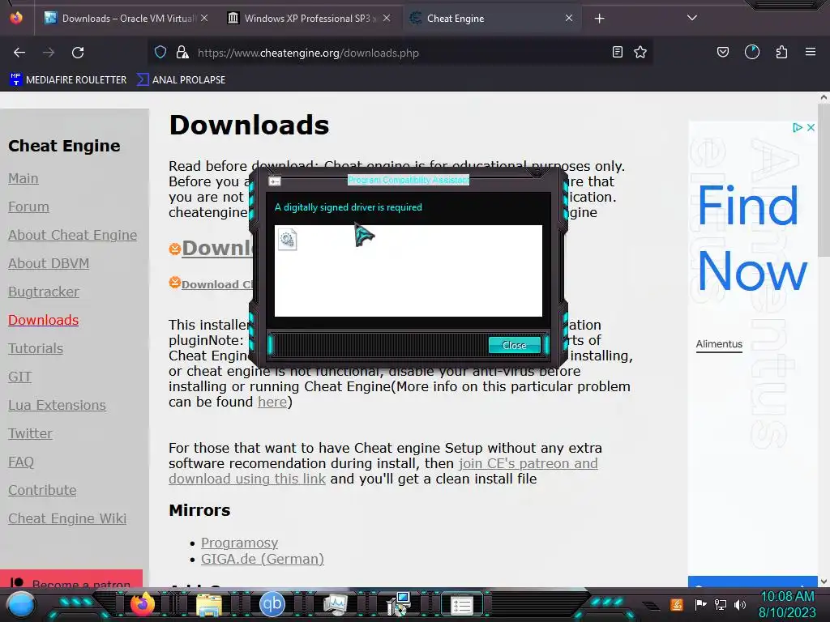Open volume speaker tray icon
Image resolution: width=830 pixels, height=622 pixels.
pos(740,604)
